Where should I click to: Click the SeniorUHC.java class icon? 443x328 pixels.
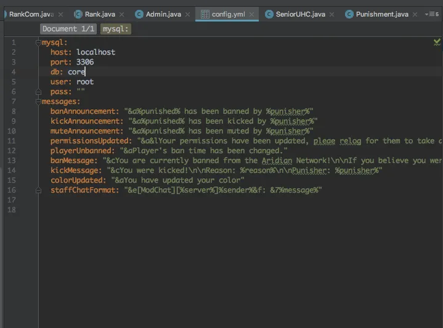[x=269, y=14]
